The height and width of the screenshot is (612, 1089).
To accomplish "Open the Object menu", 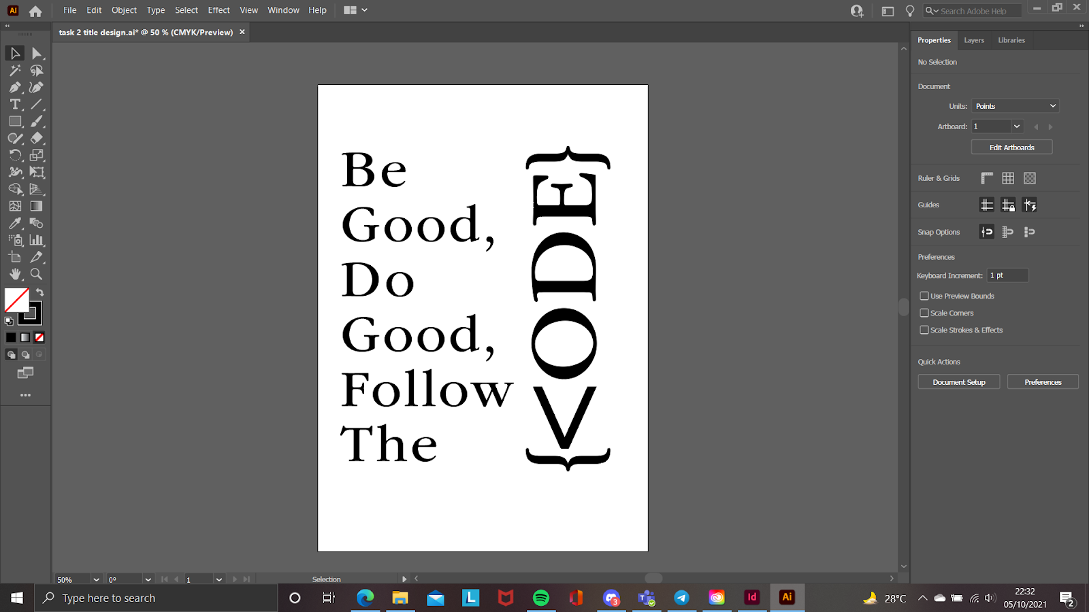I will tap(125, 10).
